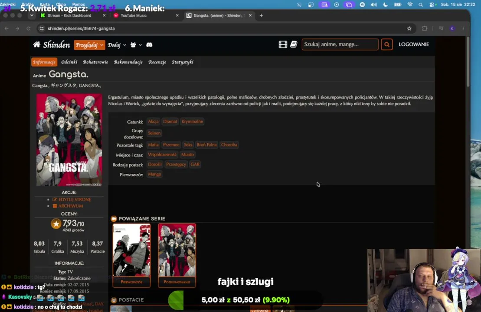Switch to the Odcinki tab
481x312 pixels.
(x=69, y=62)
